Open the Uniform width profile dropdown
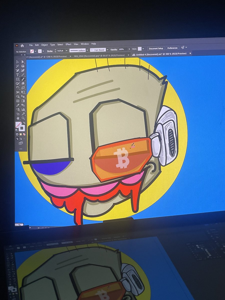This screenshot has width=225, height=300. pos(87,50)
